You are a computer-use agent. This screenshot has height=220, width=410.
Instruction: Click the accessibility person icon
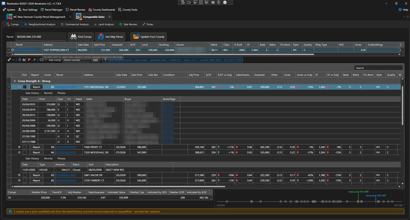(219, 2)
